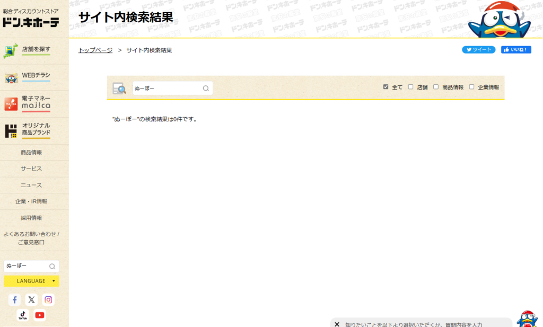This screenshot has height=327, width=543.
Task: Click the chat input prompt bar
Action: (421, 323)
